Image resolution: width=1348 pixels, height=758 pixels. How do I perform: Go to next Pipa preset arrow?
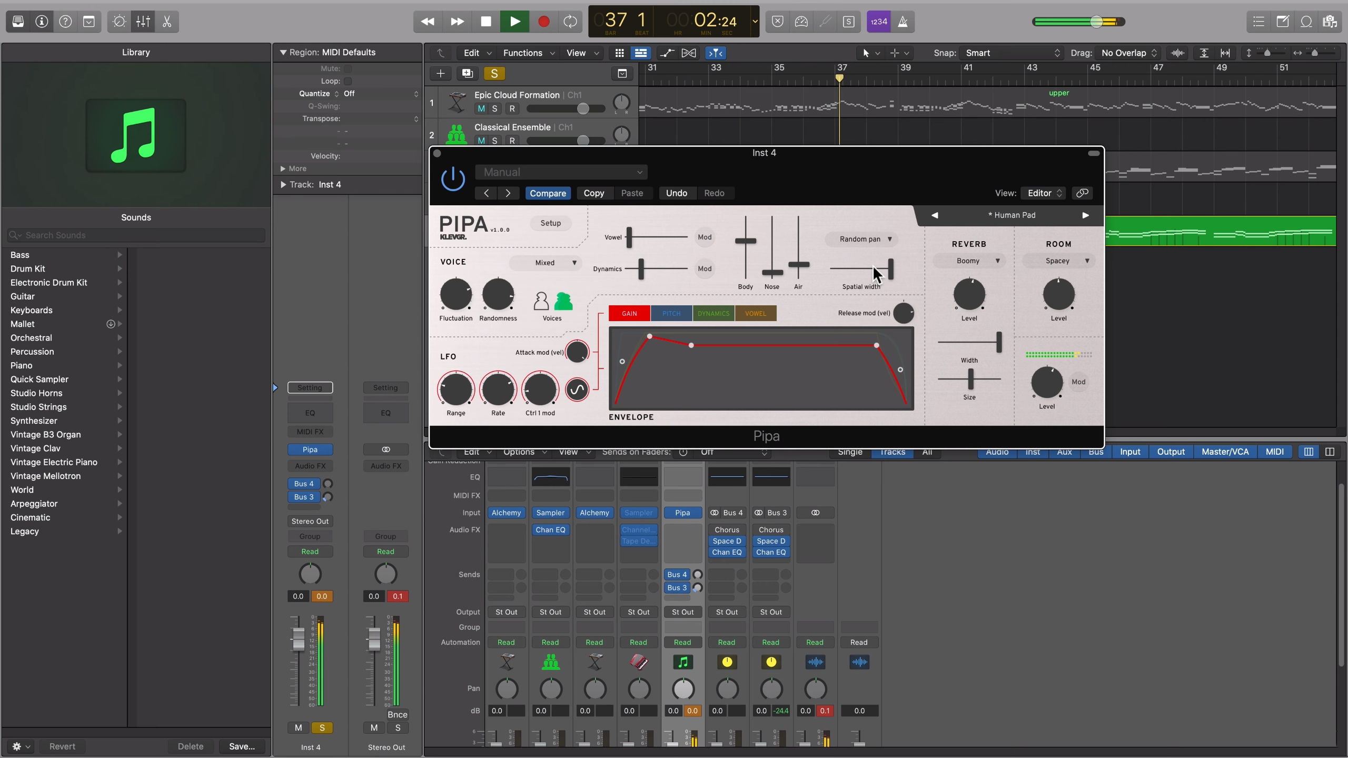tap(1085, 215)
